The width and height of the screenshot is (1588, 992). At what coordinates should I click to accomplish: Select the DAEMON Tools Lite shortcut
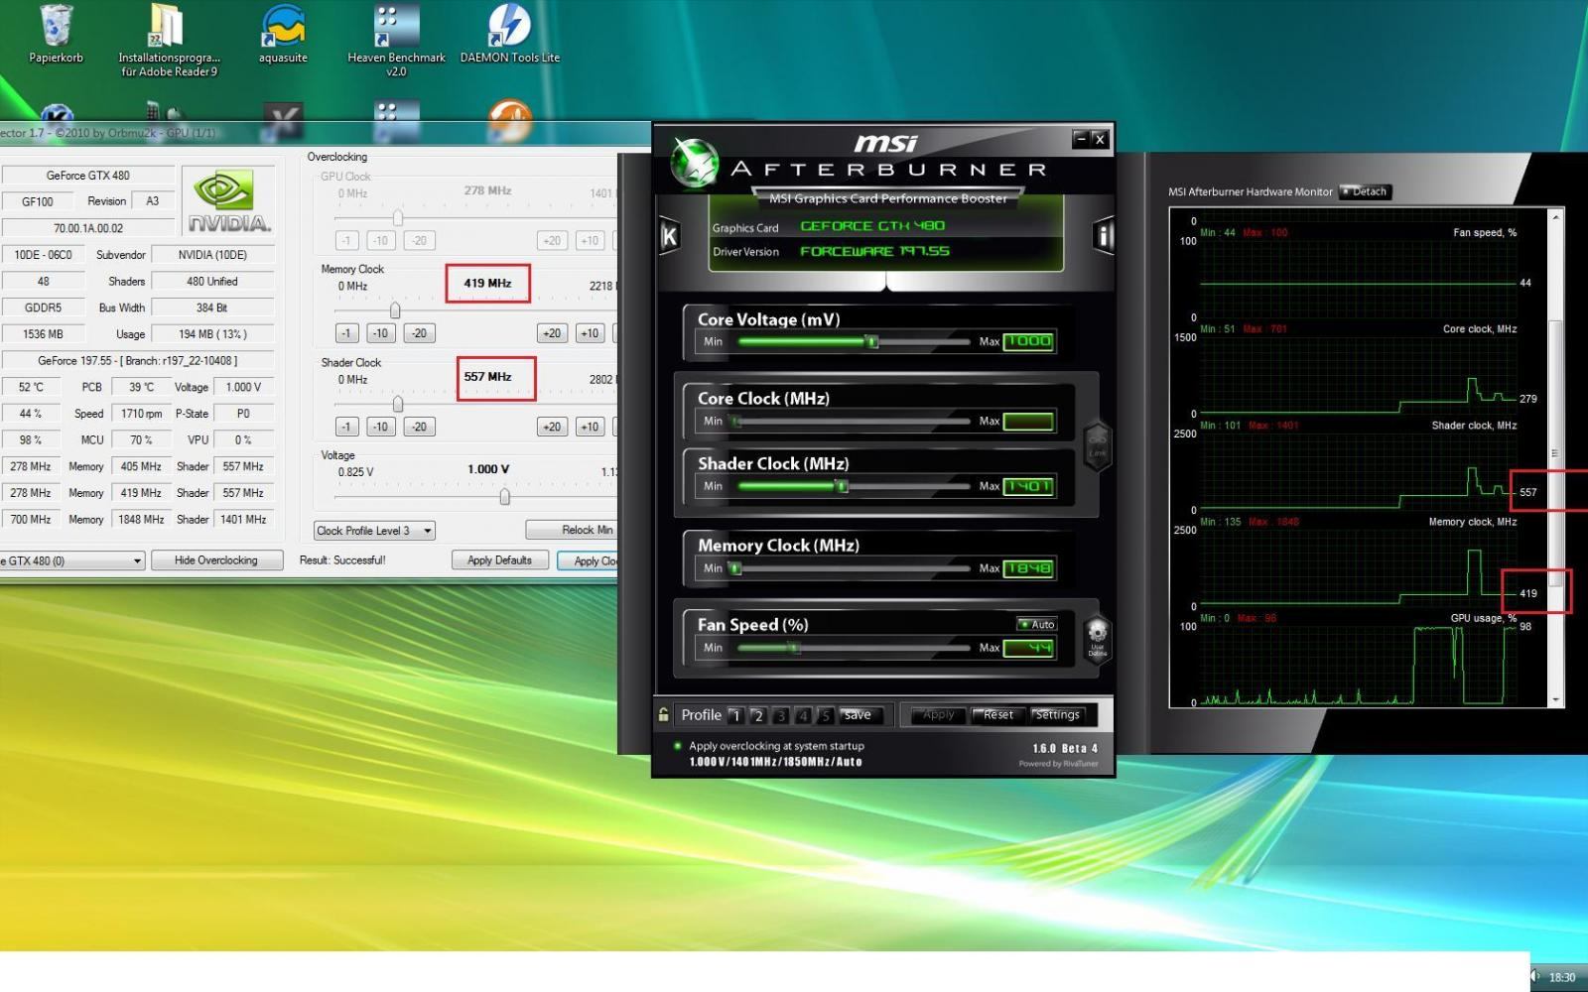coord(510,35)
